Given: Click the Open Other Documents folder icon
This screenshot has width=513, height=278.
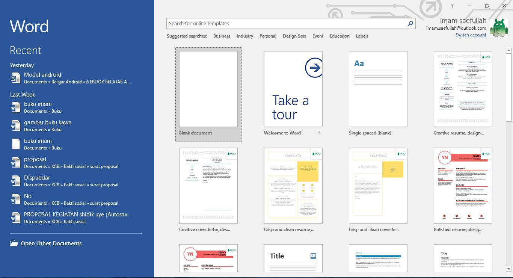Looking at the screenshot, I should [x=14, y=243].
